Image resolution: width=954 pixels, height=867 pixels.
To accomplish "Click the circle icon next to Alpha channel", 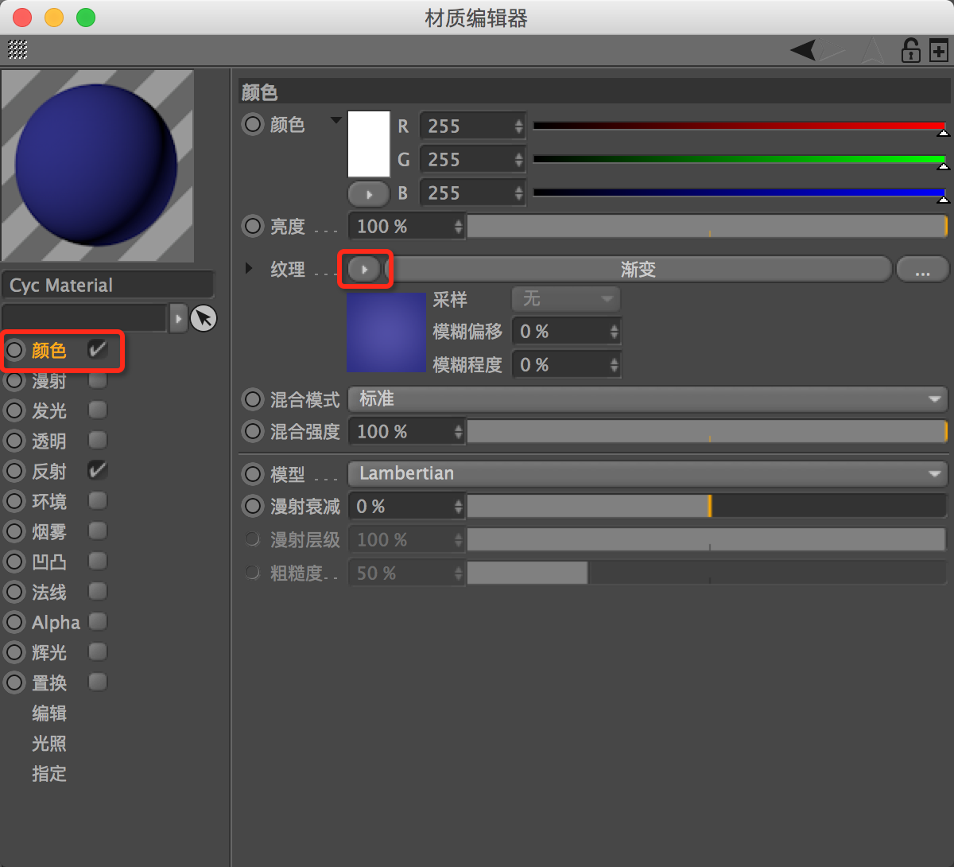I will pyautogui.click(x=15, y=622).
